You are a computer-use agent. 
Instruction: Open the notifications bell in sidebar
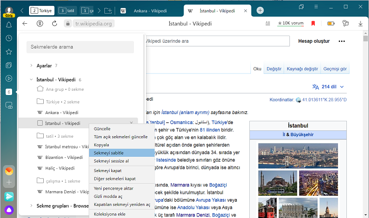tap(9, 25)
